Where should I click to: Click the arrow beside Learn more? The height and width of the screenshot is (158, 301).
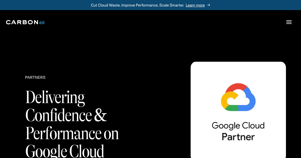pos(208,5)
